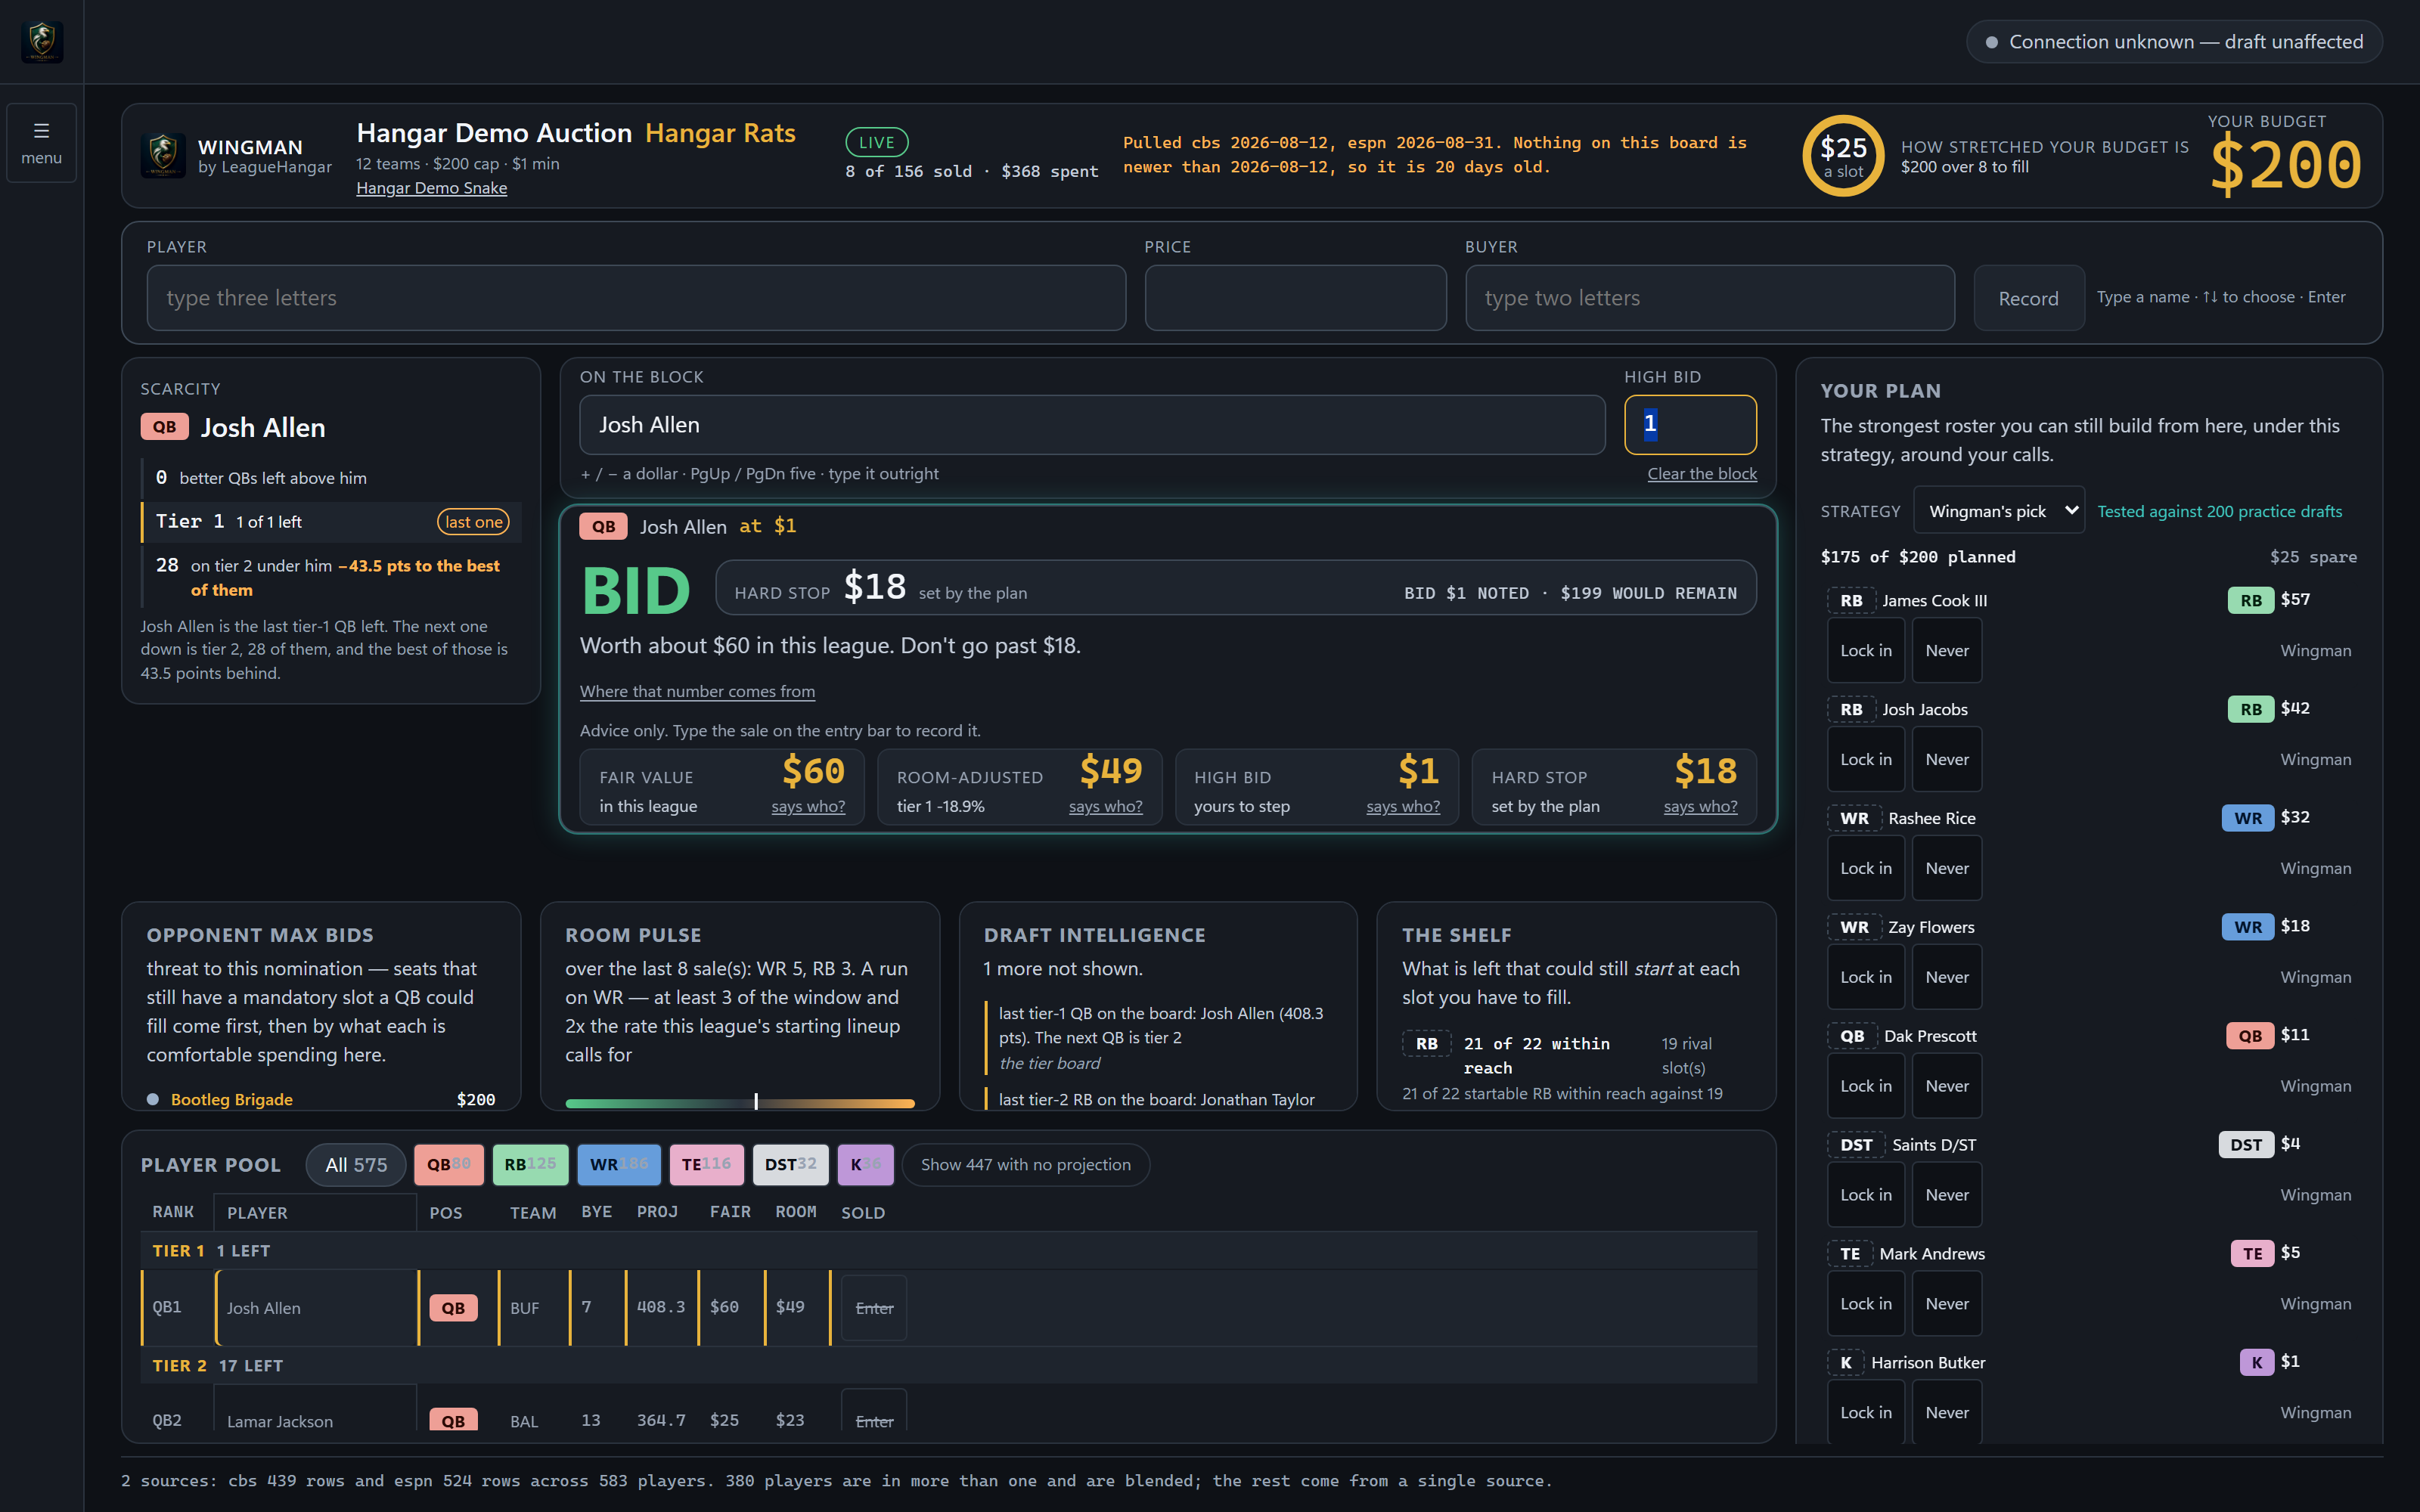Filter player pool by DST
Screen dimensions: 2420x1512
[790, 1165]
